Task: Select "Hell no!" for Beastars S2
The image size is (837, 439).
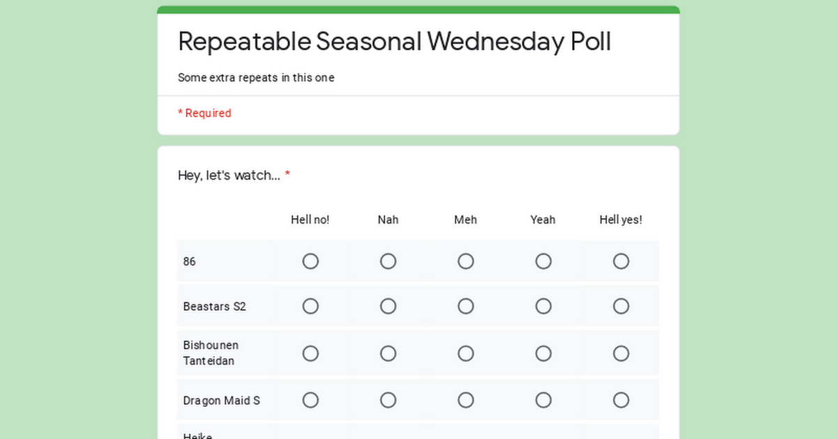Action: coord(310,307)
